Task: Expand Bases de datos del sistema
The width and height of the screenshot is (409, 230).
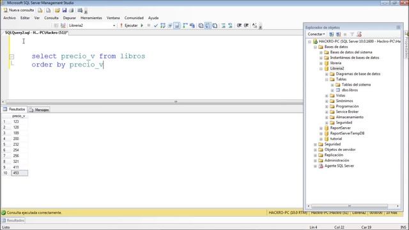Action: pyautogui.click(x=321, y=52)
